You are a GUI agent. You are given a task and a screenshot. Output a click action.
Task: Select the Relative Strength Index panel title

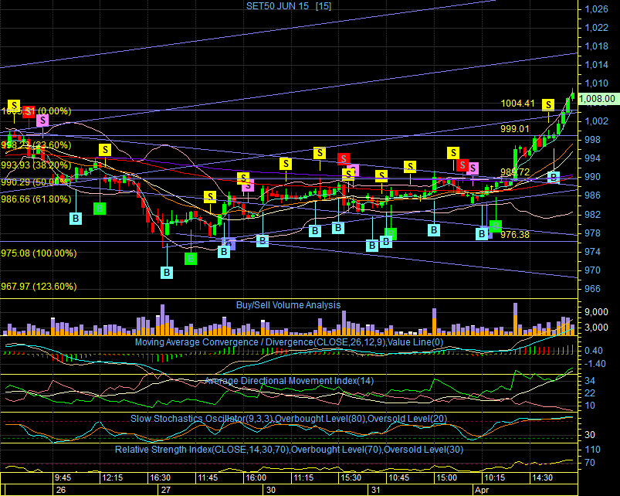click(x=289, y=450)
